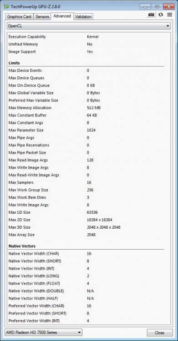Select Max Device Queues entry
This screenshot has width=178, height=341.
(x=86, y=78)
